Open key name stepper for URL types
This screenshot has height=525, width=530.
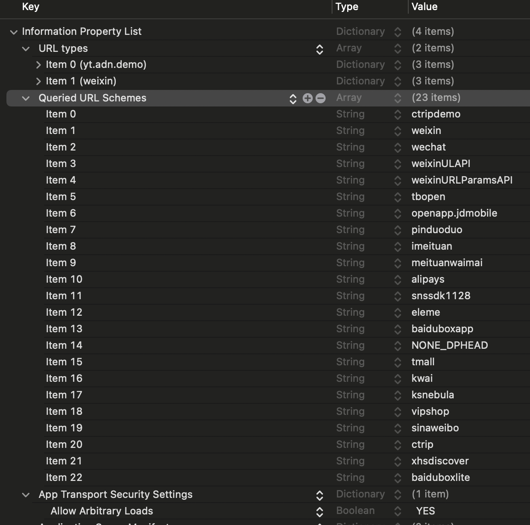tap(319, 49)
